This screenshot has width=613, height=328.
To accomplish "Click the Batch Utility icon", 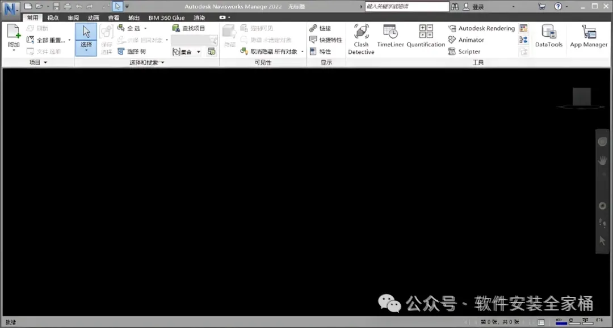I will tap(523, 40).
